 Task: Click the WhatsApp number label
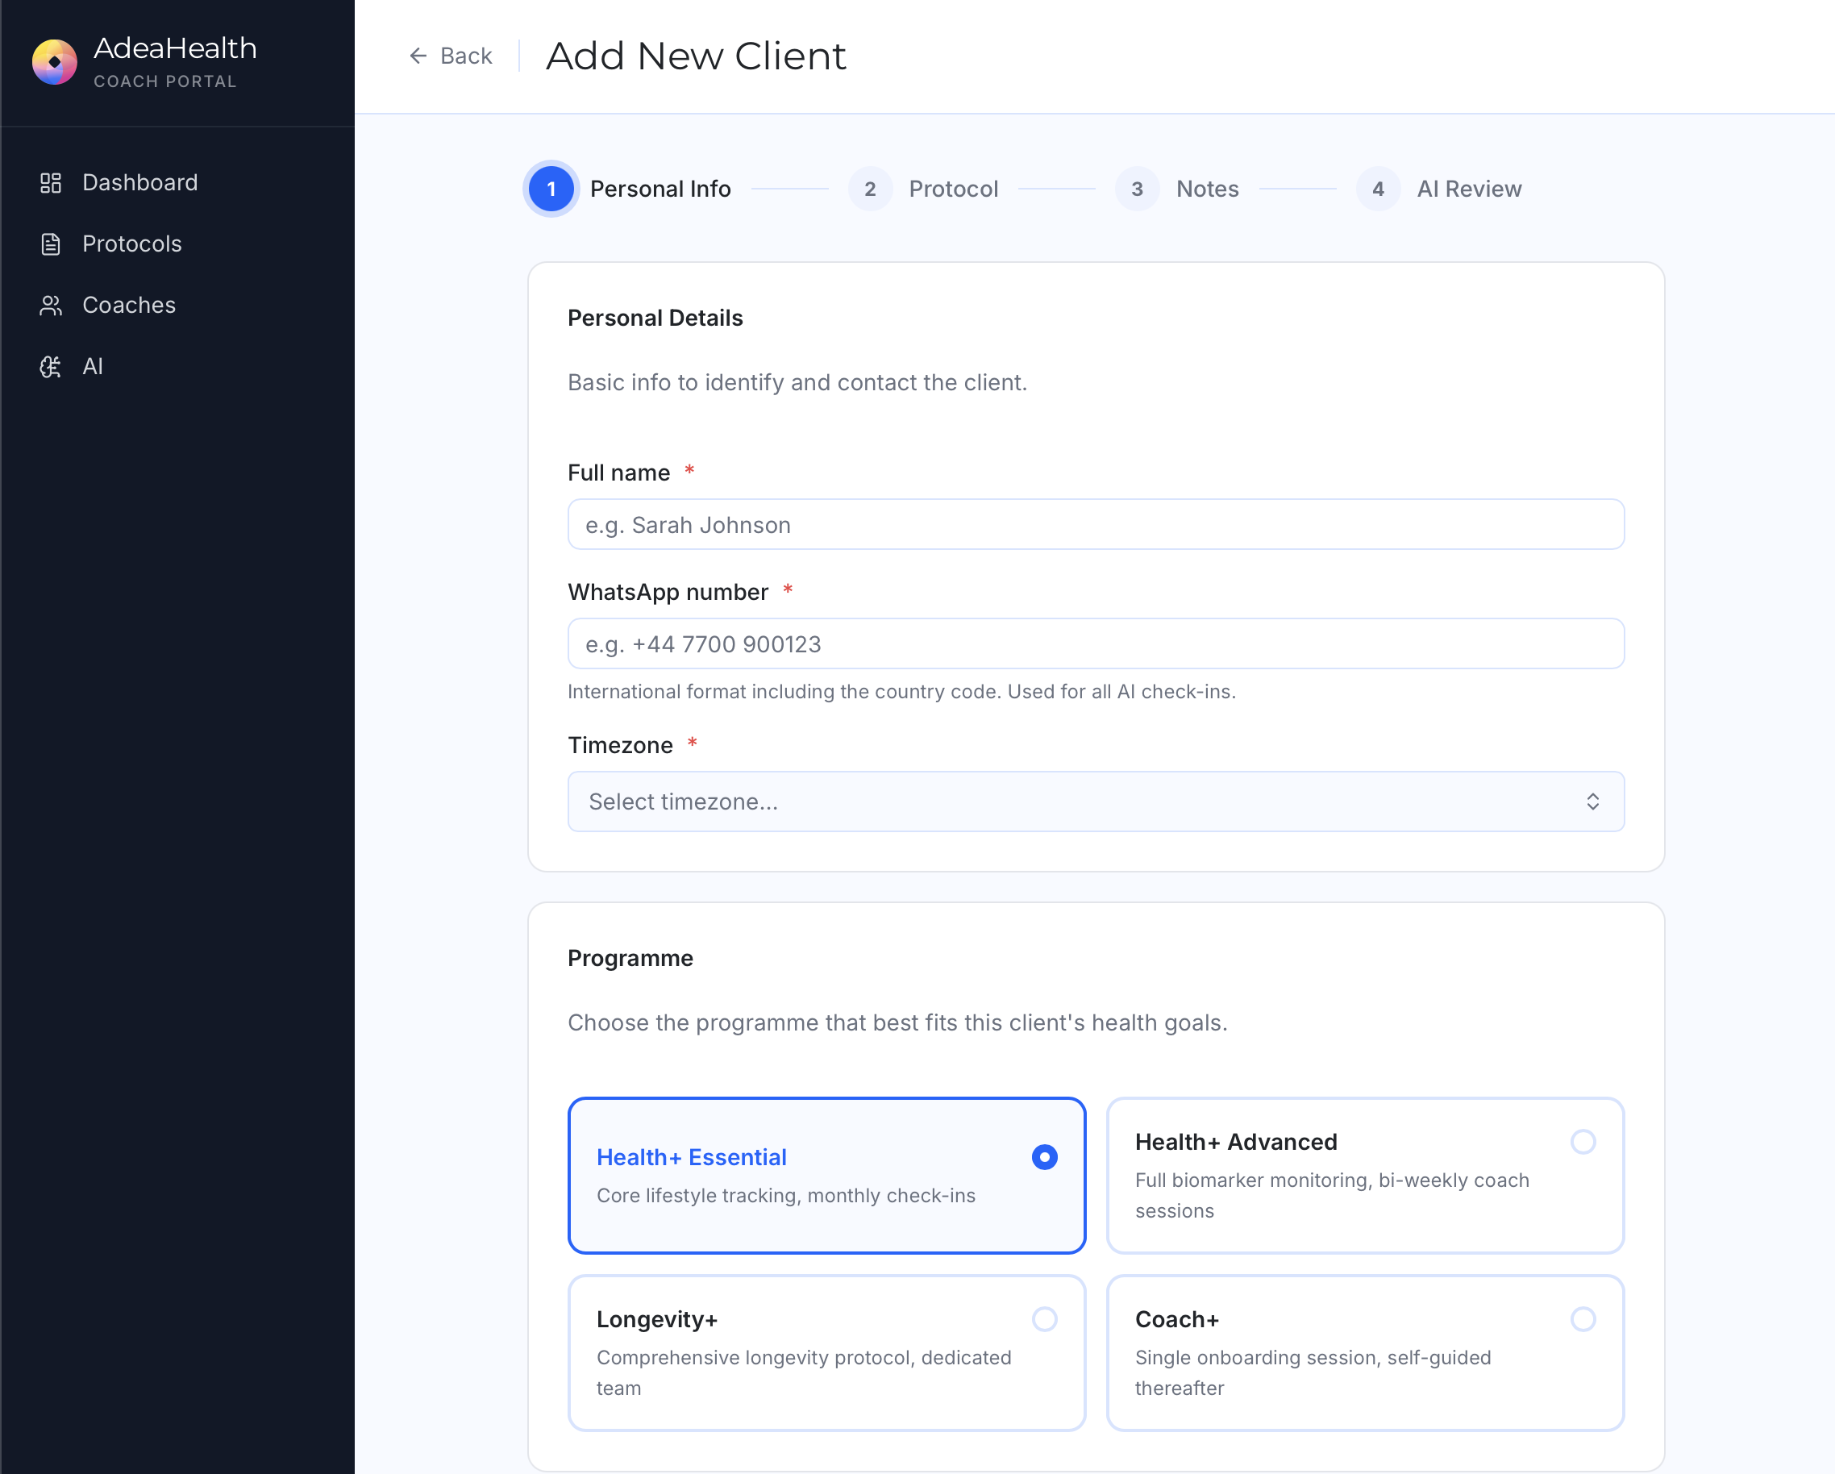[668, 593]
